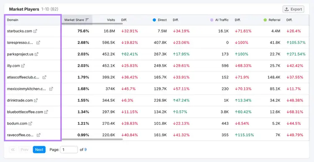Click the Page number input field
This screenshot has height=162, width=314.
point(69,150)
